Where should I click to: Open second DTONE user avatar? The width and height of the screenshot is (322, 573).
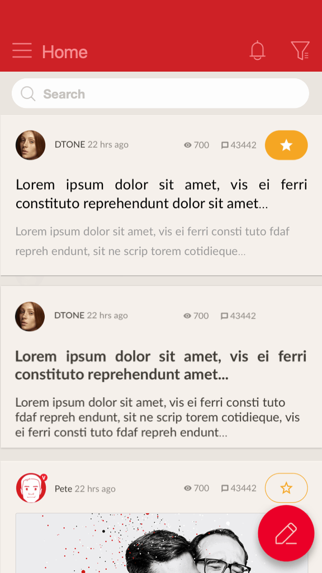click(x=30, y=317)
